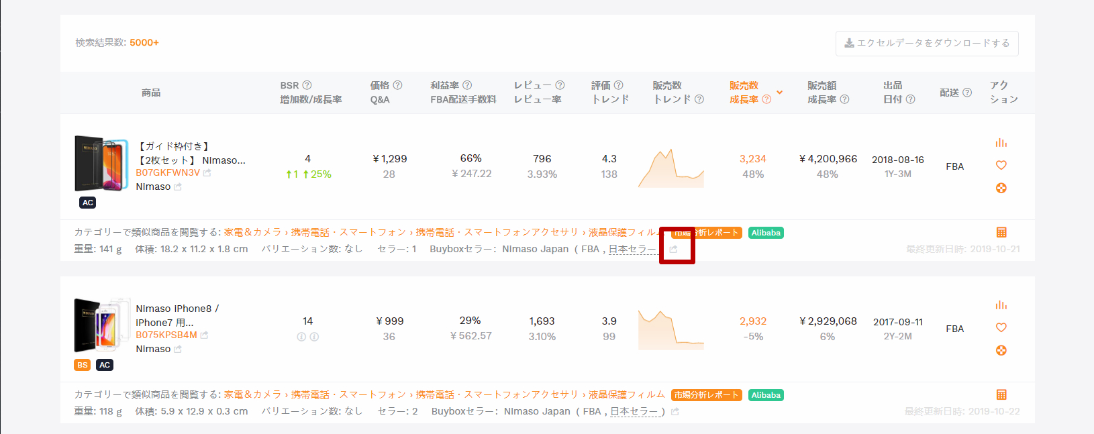
Task: Favorite the B075KPSB4M product with heart icon
Action: pyautogui.click(x=1001, y=327)
